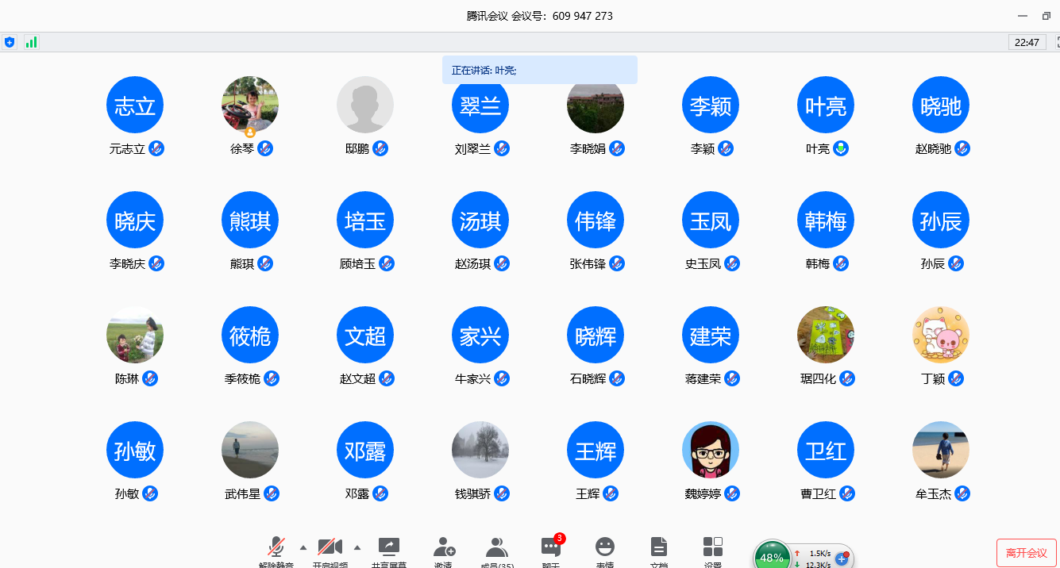This screenshot has width=1060, height=568.
Task: Click the 22:47 meeting timer
Action: click(x=1027, y=42)
